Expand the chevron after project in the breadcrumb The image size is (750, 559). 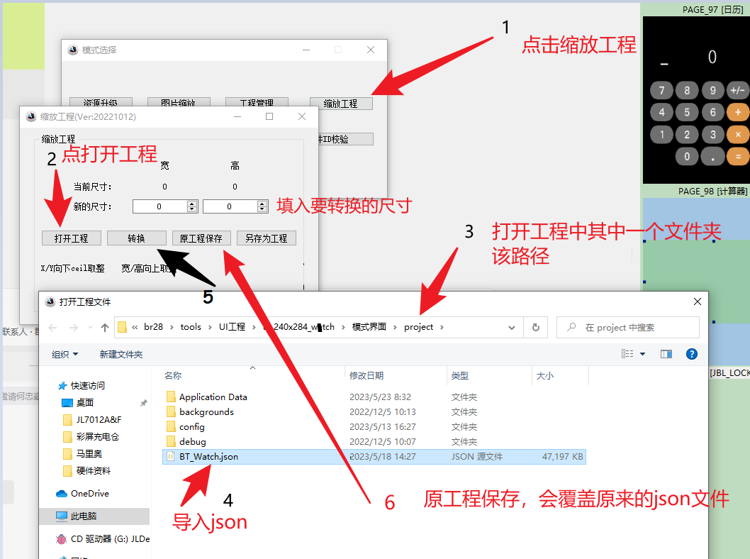pos(442,327)
